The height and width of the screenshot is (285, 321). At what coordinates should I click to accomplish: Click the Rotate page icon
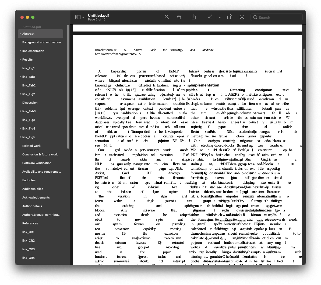pos(229,17)
